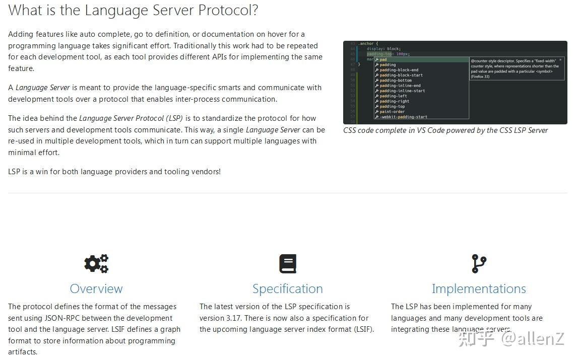Click the wrench icon beside padding-bottom
The width and height of the screenshot is (579, 362).
(377, 80)
